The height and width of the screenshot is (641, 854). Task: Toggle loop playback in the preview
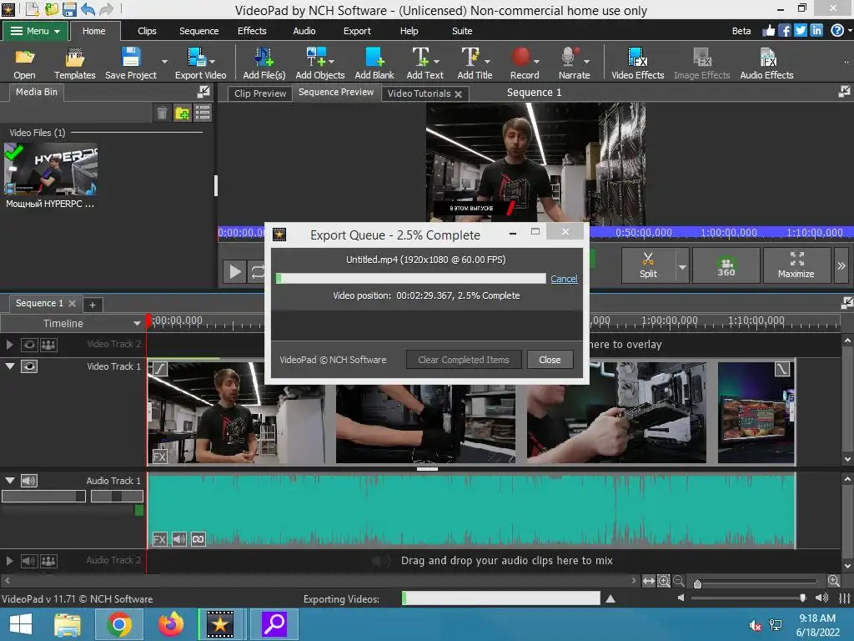point(258,271)
